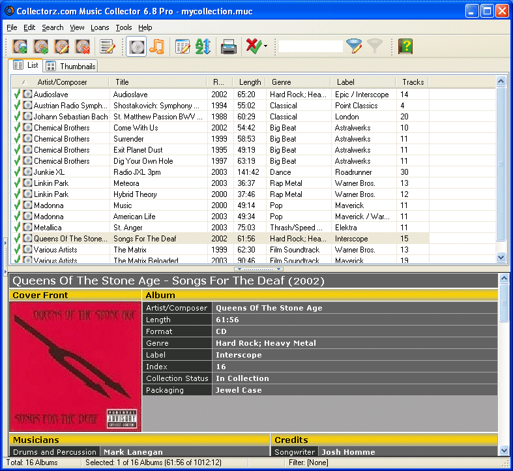
Task: Select the Album view CD icon
Action: pos(136,46)
